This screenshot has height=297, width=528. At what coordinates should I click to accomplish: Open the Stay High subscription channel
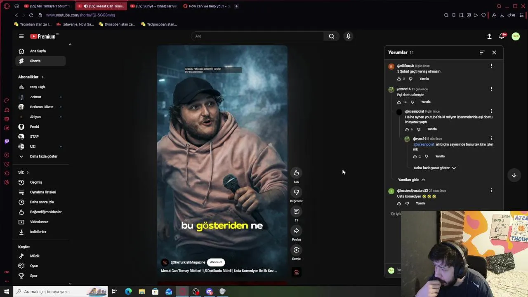click(x=40, y=87)
